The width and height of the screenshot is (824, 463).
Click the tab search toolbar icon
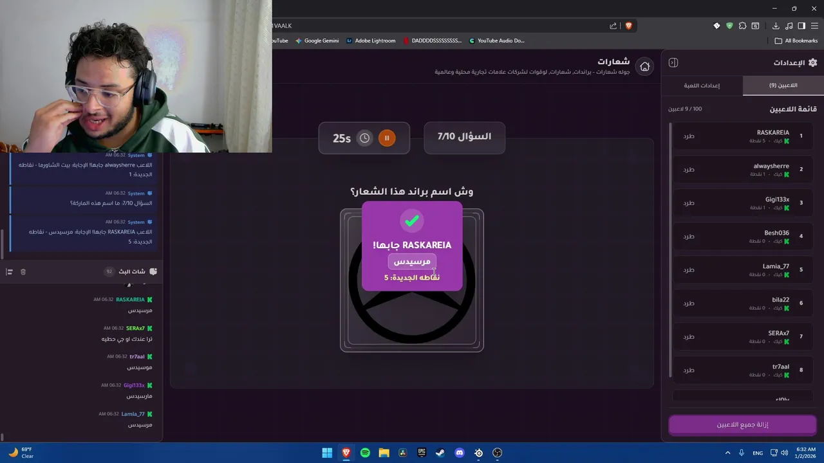[755, 26]
